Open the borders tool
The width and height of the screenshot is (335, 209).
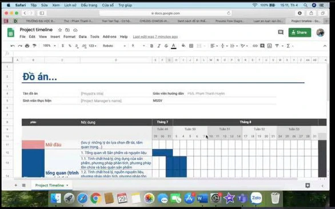(x=191, y=46)
